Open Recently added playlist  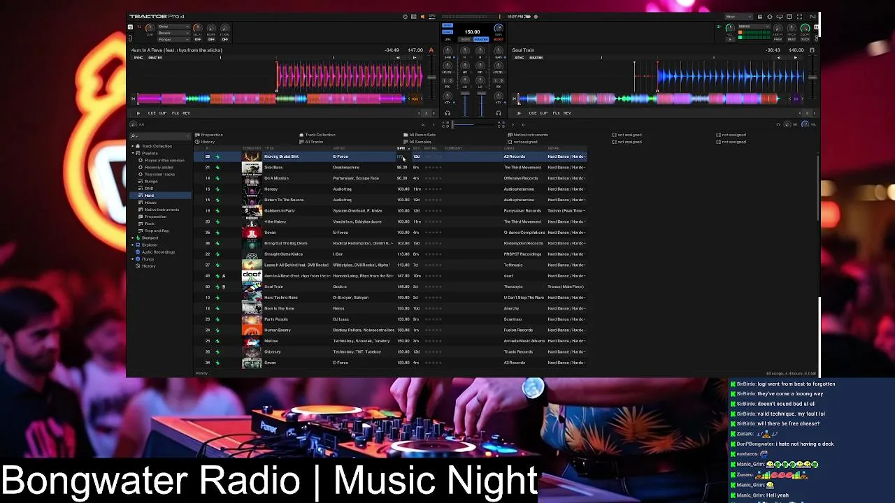click(x=159, y=168)
